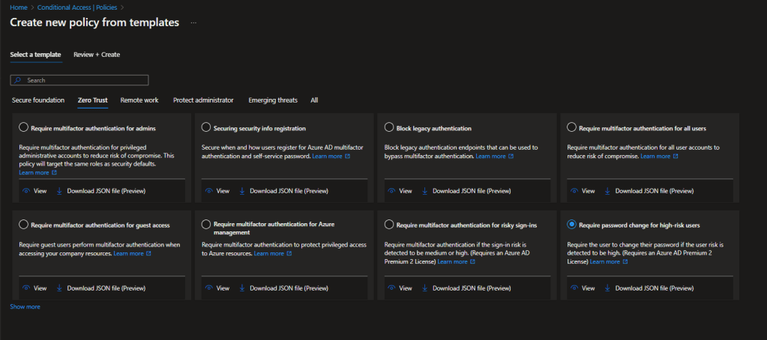This screenshot has width=767, height=340.
Task: Click eye View icon for Securing security info registration
Action: tap(208, 191)
